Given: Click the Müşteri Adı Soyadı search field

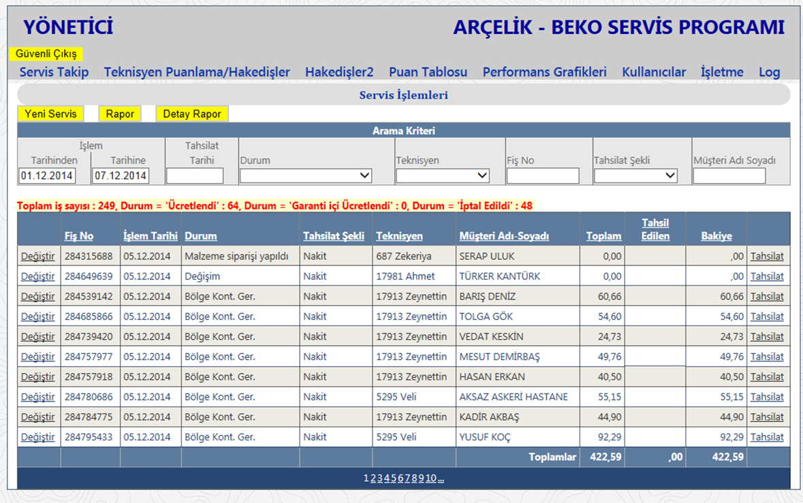Looking at the screenshot, I should (729, 176).
